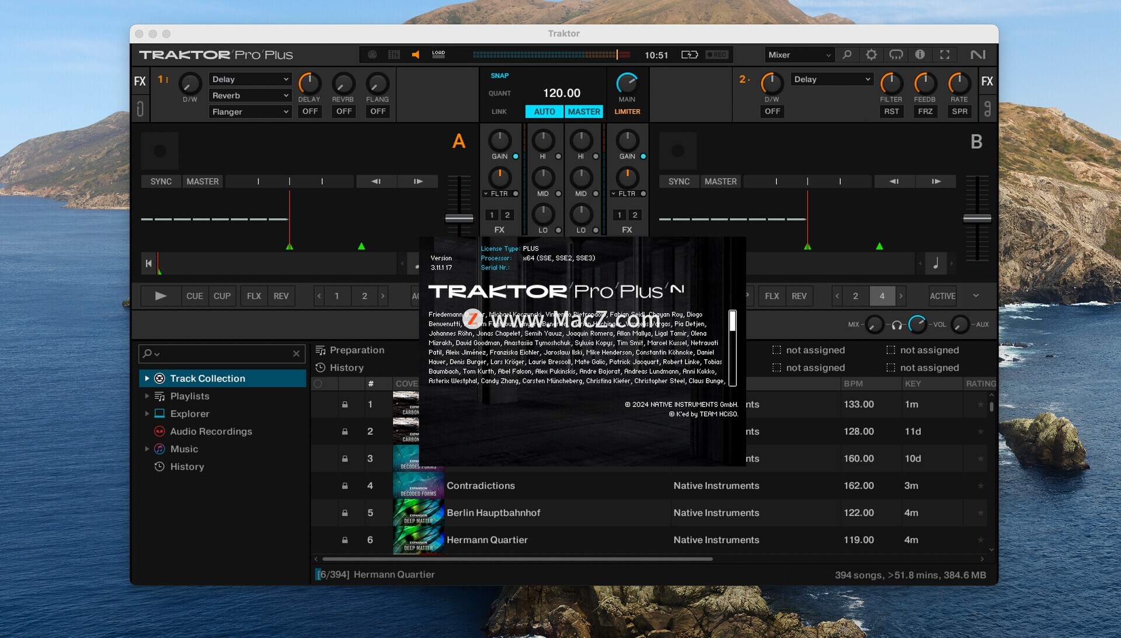The width and height of the screenshot is (1121, 638).
Task: Toggle SNAP mode
Action: [x=499, y=76]
